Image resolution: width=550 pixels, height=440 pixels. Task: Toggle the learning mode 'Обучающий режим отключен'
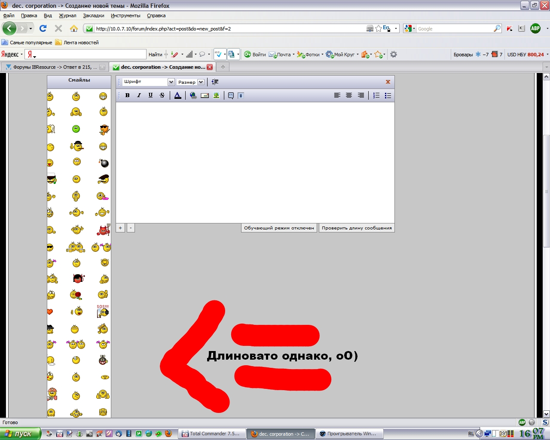click(279, 228)
